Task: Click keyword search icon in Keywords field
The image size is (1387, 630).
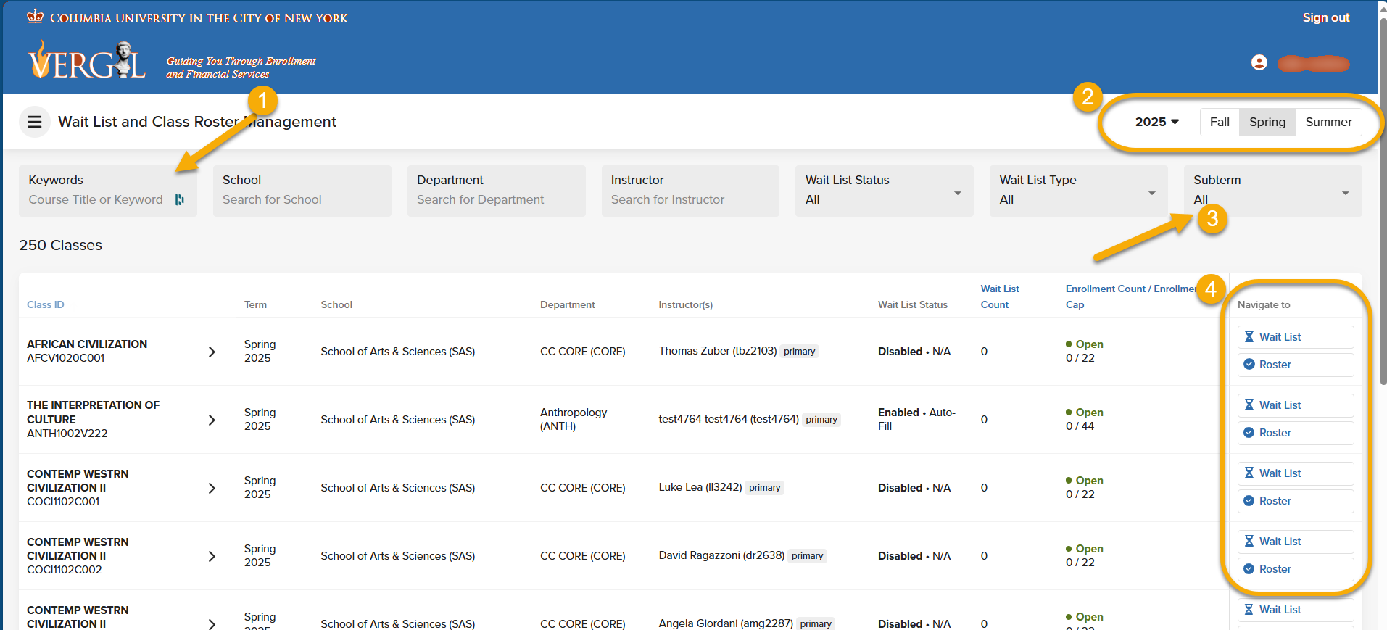Action: pos(179,199)
